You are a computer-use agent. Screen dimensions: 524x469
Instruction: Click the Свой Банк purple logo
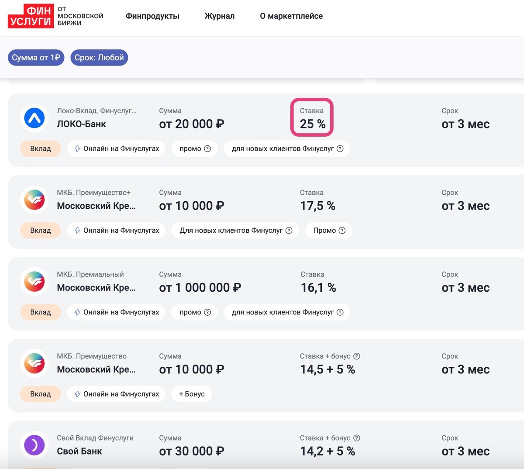coord(34,445)
